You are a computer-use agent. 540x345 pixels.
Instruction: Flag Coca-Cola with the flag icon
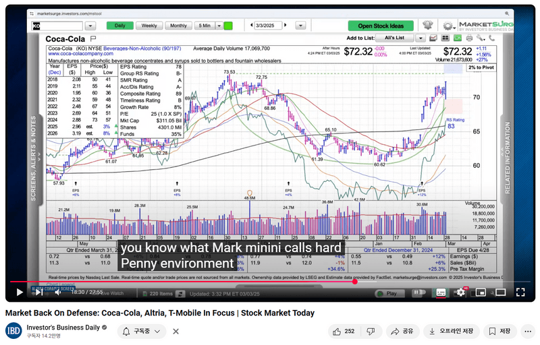(x=93, y=38)
